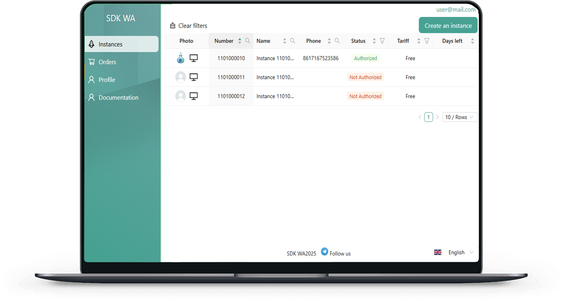Click the search icon in Name column
Image resolution: width=567 pixels, height=301 pixels.
pos(292,41)
